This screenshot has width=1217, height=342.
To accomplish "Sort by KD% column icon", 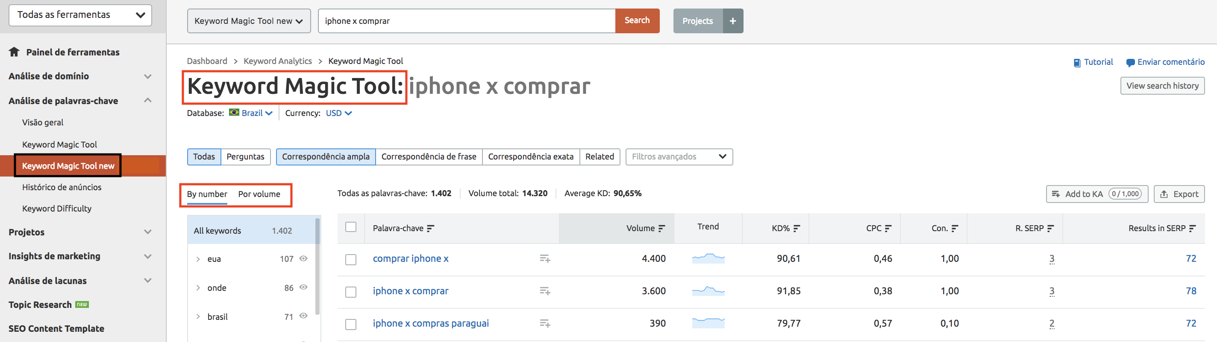I will pyautogui.click(x=797, y=228).
